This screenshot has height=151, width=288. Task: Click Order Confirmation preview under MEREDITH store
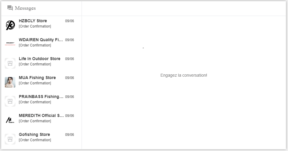(35, 121)
